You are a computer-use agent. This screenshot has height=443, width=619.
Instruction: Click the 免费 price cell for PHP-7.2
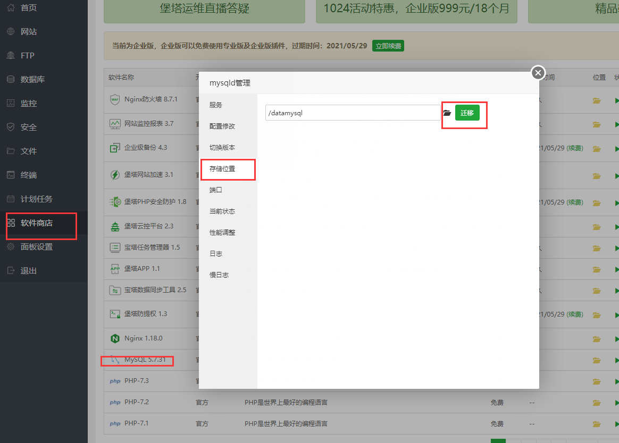(x=497, y=403)
